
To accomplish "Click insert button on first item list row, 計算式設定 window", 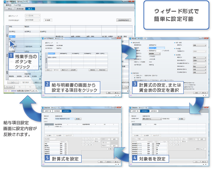I will [x=66, y=144].
